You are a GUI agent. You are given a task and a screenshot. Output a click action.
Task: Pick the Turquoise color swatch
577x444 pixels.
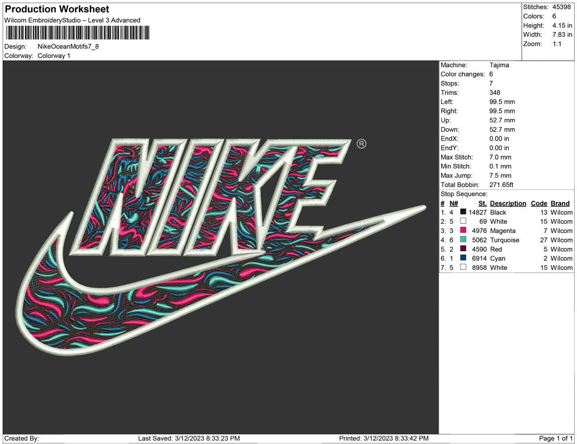coord(463,239)
